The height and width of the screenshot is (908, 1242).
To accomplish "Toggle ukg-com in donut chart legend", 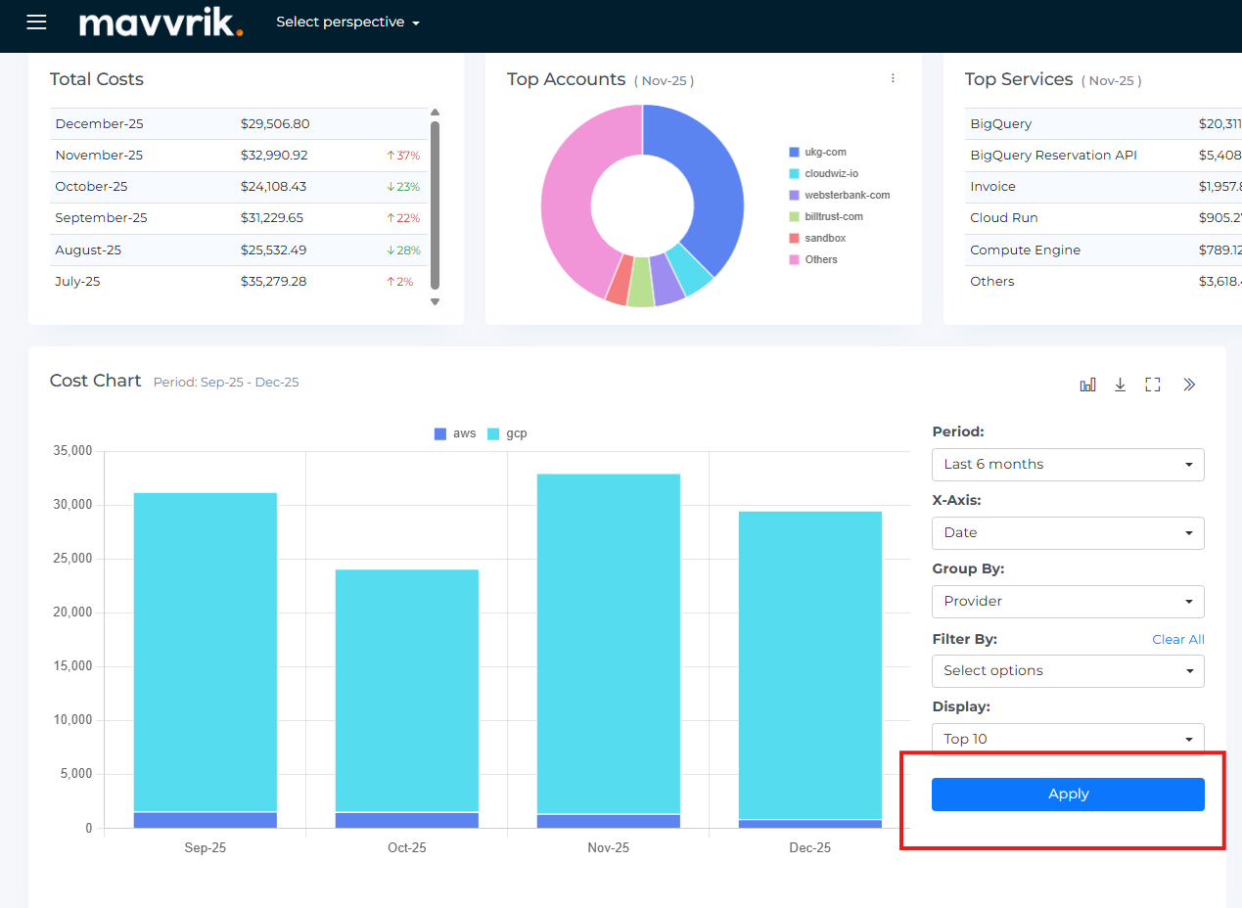I will point(824,152).
